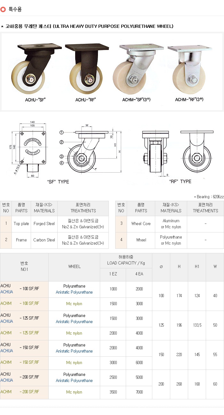Click the Bearing : 6206zz note

209,197
